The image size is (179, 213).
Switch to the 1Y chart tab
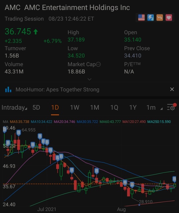pyautogui.click(x=133, y=107)
